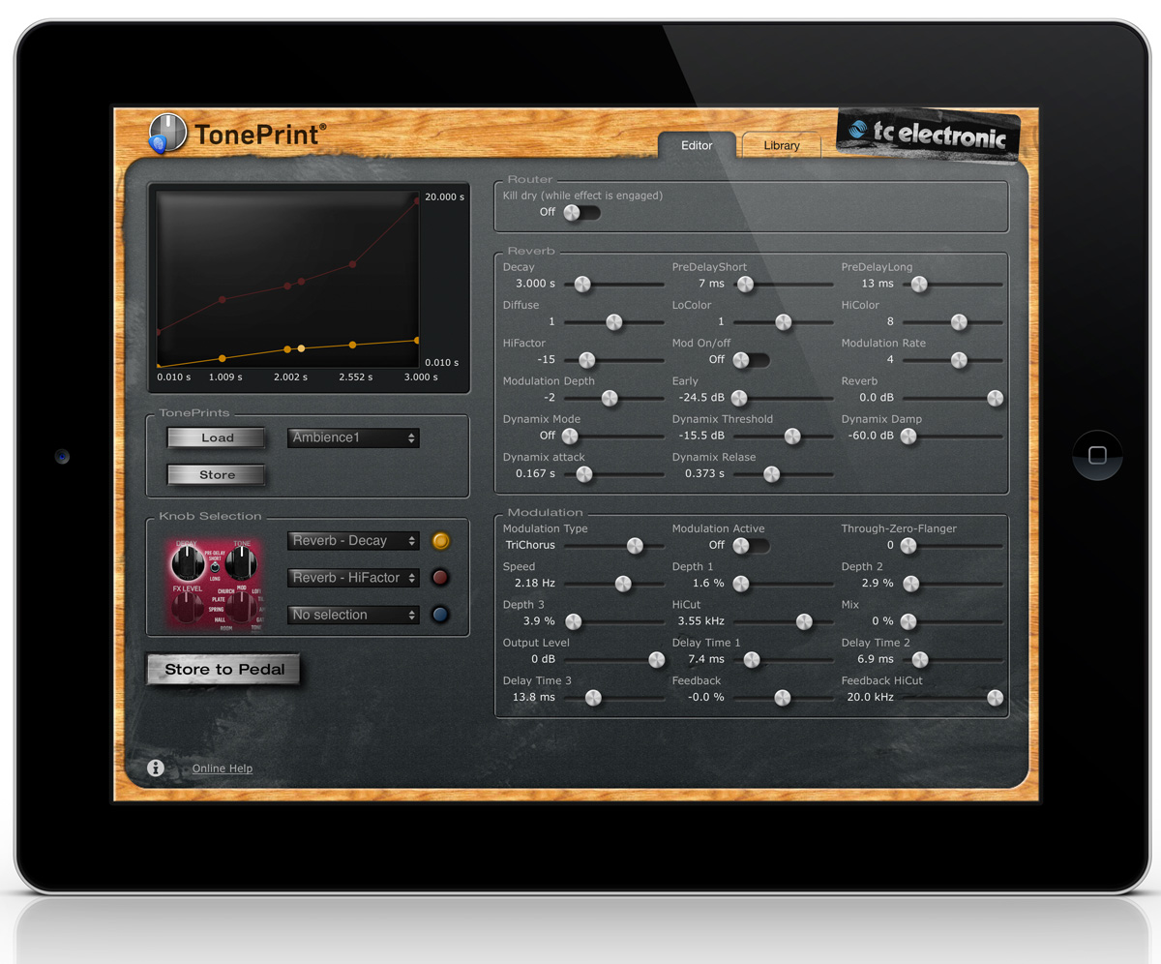The image size is (1161, 964).
Task: Toggle the Kill dry switch
Action: tap(581, 212)
